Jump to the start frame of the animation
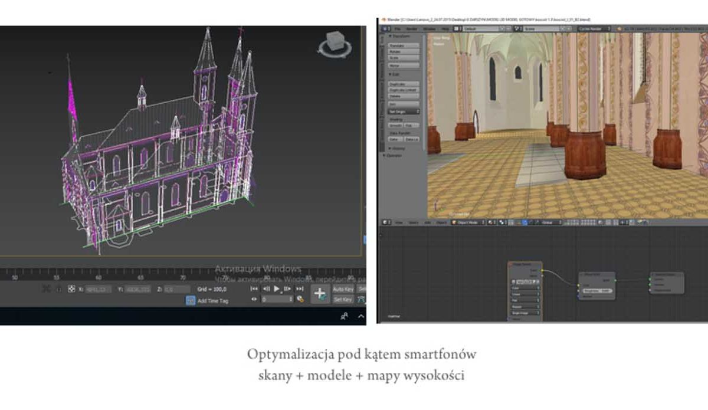Viewport: 708px width, 410px height. point(254,288)
